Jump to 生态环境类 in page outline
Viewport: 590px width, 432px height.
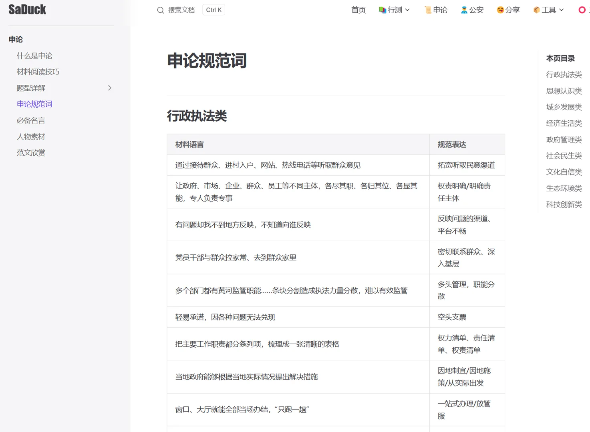pos(564,188)
